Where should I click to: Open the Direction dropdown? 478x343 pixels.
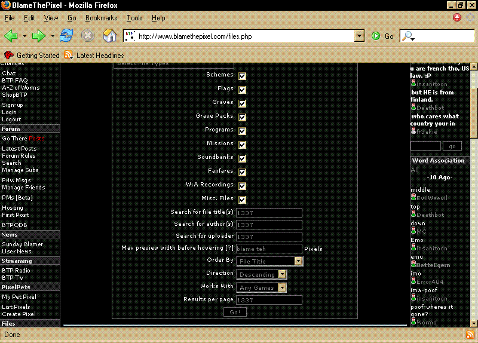pyautogui.click(x=262, y=274)
